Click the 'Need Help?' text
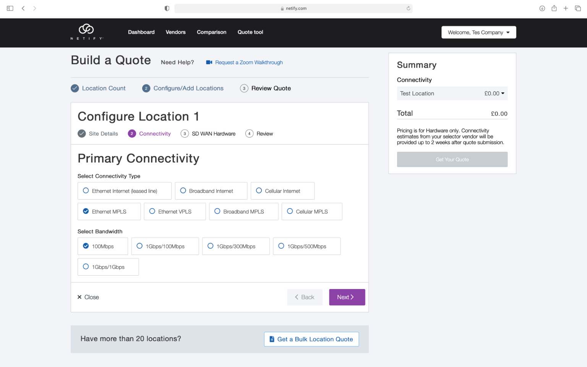Screen dimensions: 587x367 click(x=177, y=62)
